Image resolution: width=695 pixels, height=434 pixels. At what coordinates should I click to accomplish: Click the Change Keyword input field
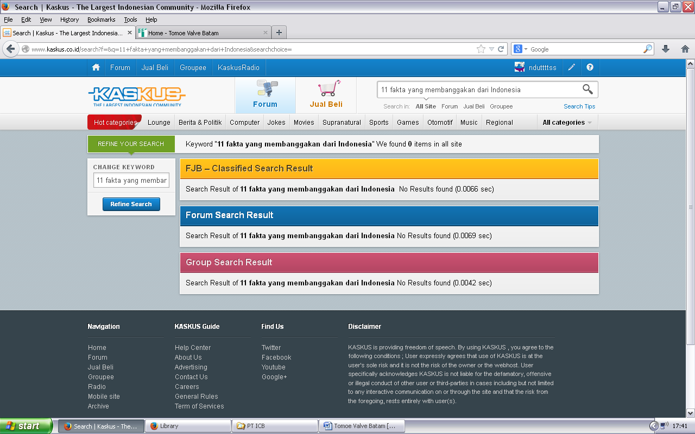pyautogui.click(x=131, y=180)
